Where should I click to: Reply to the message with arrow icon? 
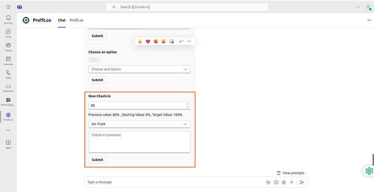click(x=181, y=41)
